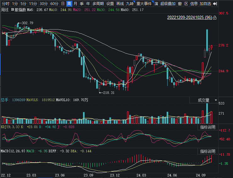This screenshot has height=178, width=233.
Task: Toggle the 九转 indicator
Action: click(130, 4)
